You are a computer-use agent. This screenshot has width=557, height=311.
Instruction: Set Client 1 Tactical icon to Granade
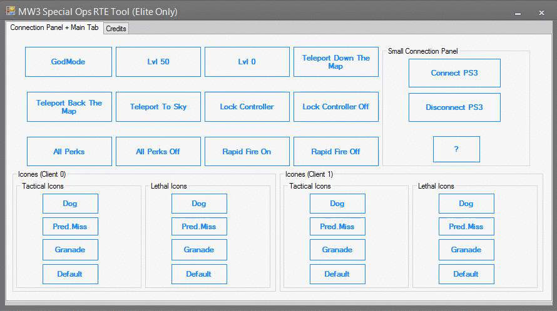(337, 250)
